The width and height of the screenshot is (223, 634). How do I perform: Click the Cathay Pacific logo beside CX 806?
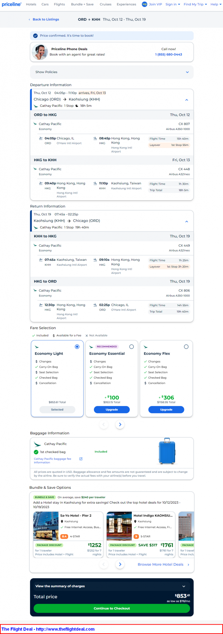[35, 290]
